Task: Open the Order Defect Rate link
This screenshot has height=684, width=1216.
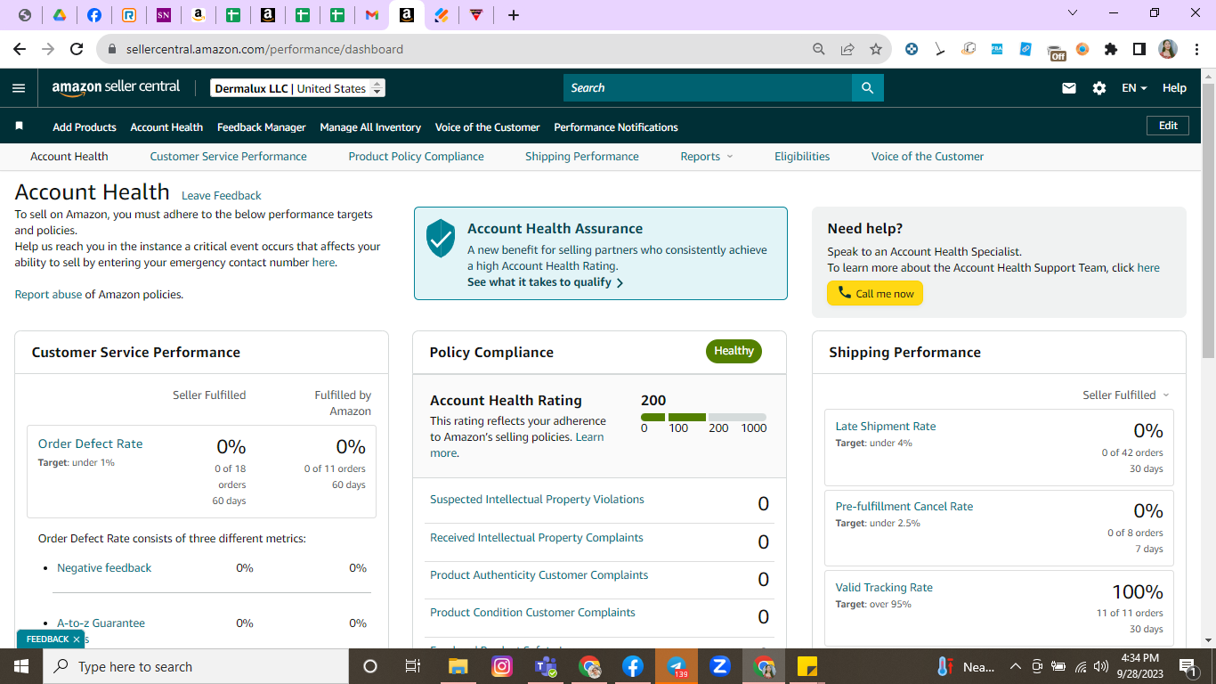Action: coord(90,444)
